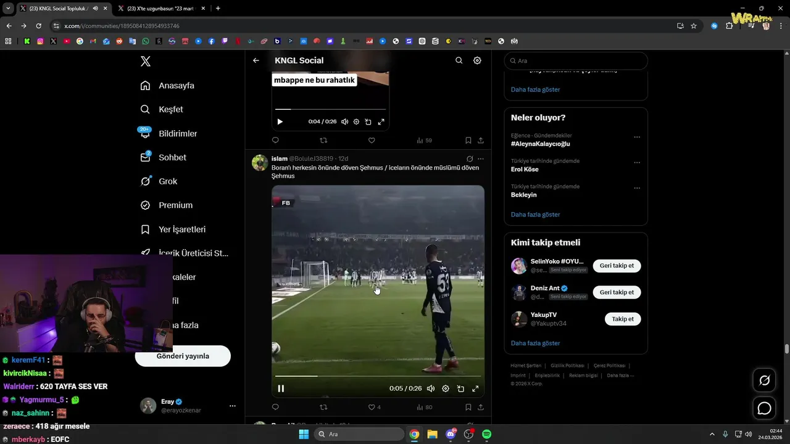Image resolution: width=790 pixels, height=444 pixels.
Task: Open Şehmus video in picture-in-picture
Action: pyautogui.click(x=460, y=388)
